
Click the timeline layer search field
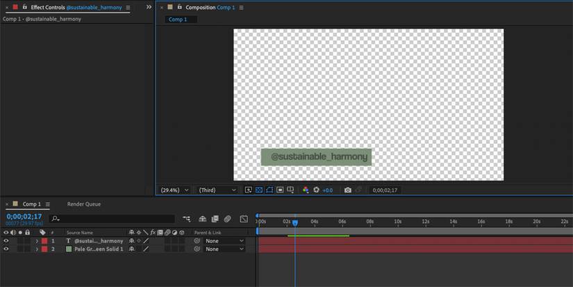click(x=112, y=219)
